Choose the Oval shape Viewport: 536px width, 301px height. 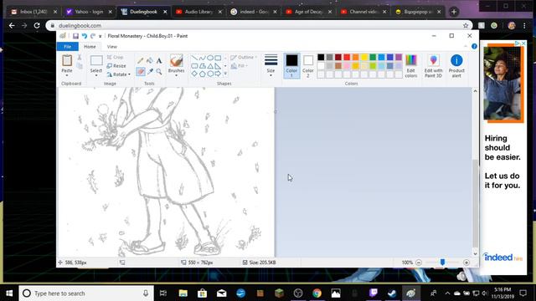[210, 58]
